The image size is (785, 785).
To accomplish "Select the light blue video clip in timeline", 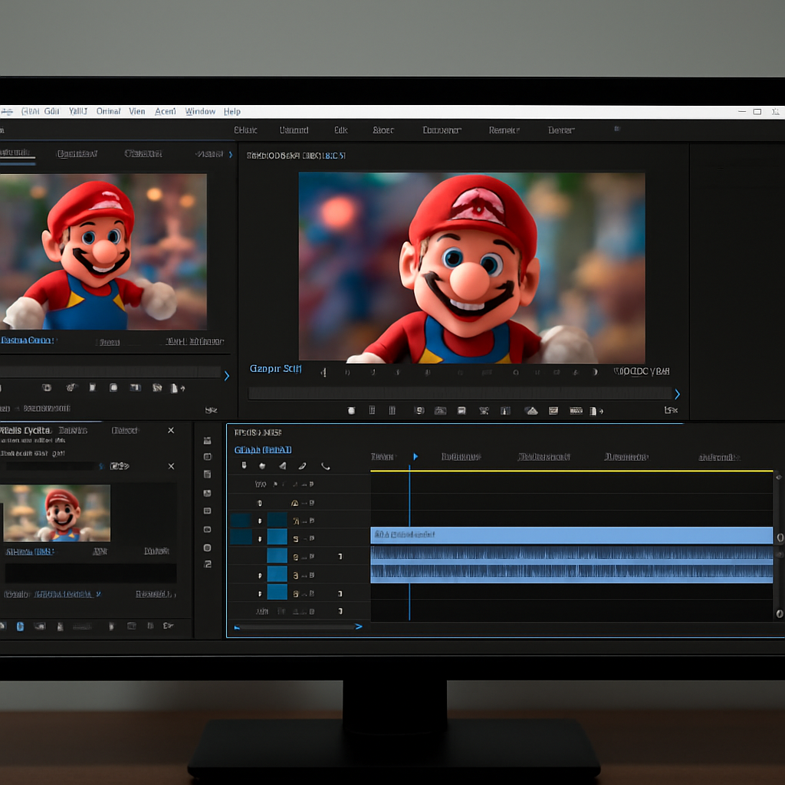I will pos(572,535).
